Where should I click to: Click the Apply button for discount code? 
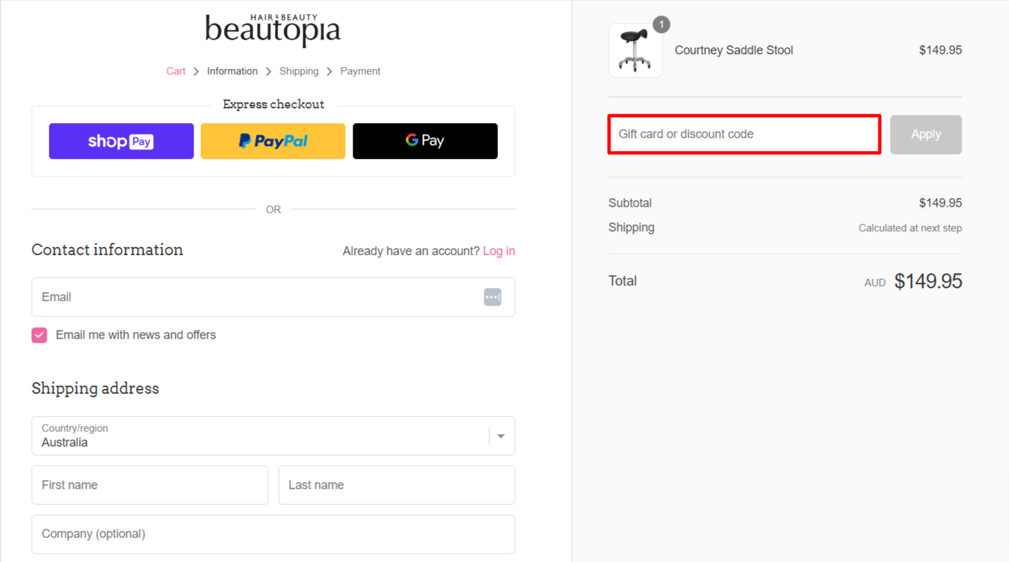[926, 134]
